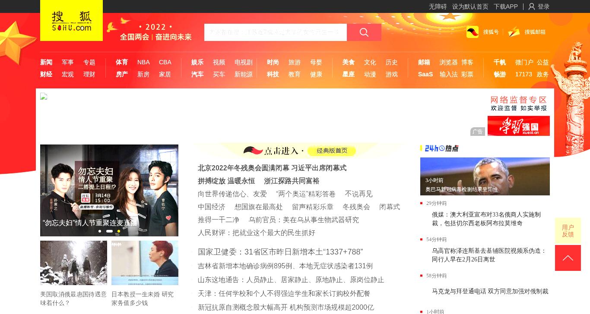Open the 学习强国 banner
The image size is (590, 314).
point(519,126)
